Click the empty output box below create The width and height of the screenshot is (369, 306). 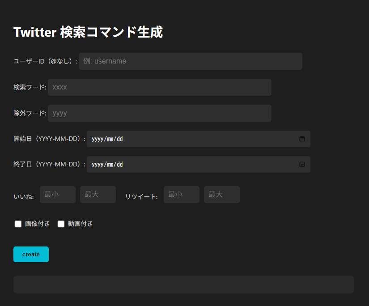183,285
